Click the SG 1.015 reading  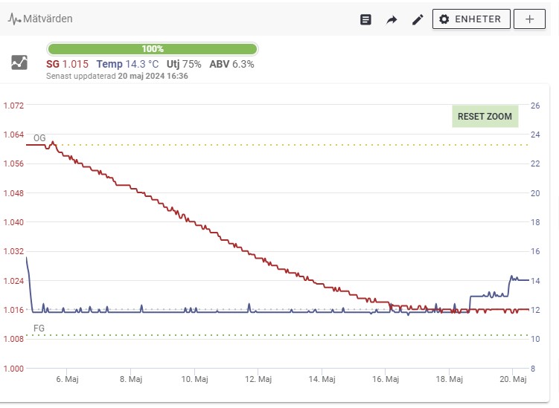(67, 64)
